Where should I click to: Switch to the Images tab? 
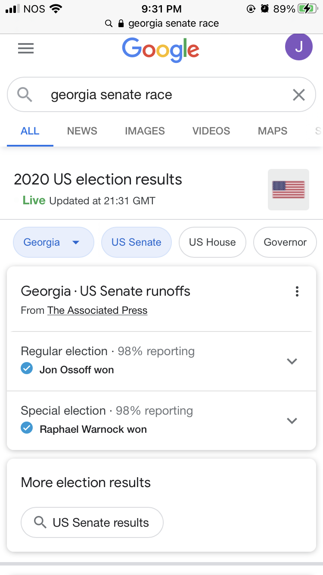click(x=145, y=131)
